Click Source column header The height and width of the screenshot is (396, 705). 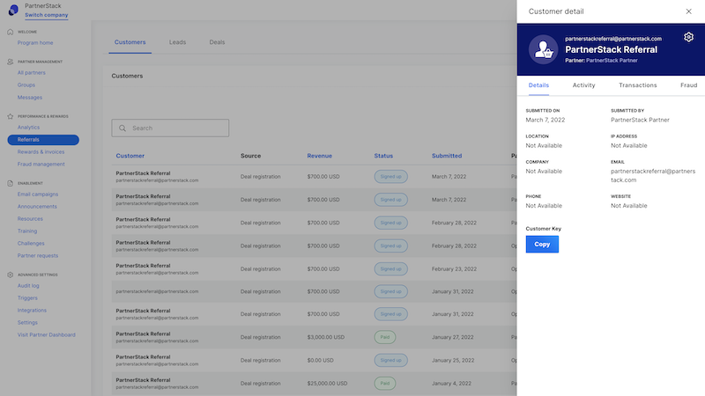tap(250, 156)
